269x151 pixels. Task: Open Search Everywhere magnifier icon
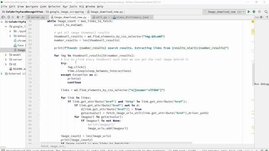tap(266, 12)
